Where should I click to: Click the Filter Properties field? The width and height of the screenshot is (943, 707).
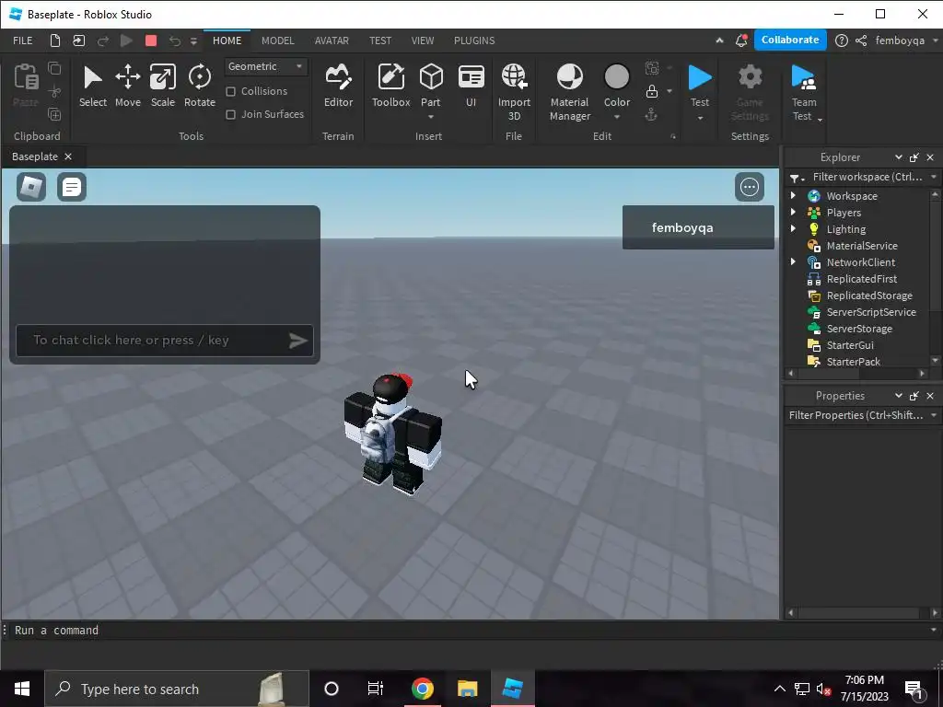tap(857, 415)
